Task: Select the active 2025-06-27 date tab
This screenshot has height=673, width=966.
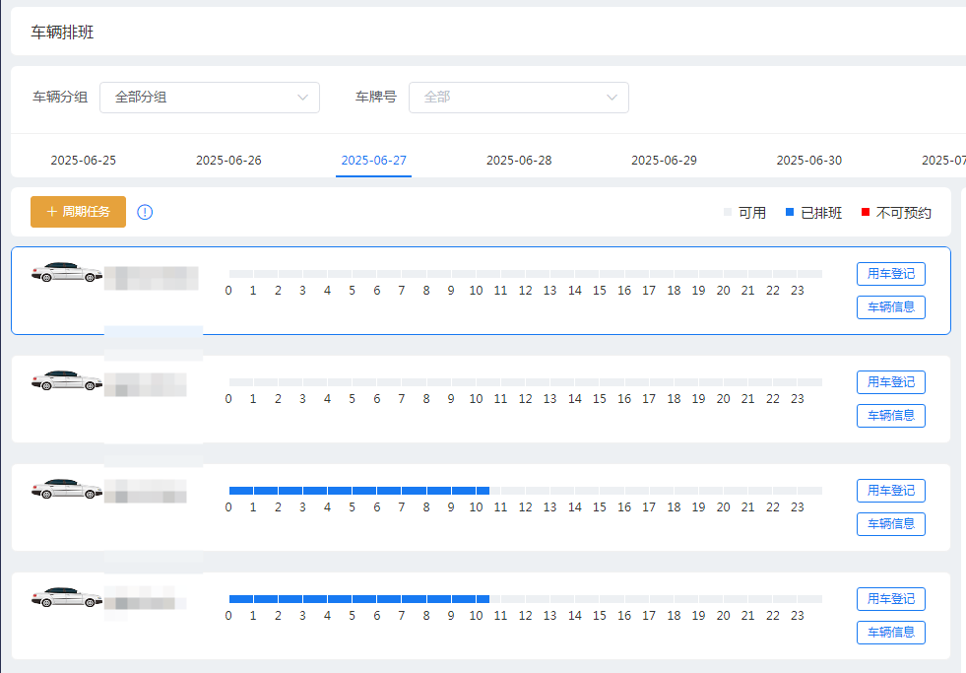Action: click(x=374, y=161)
